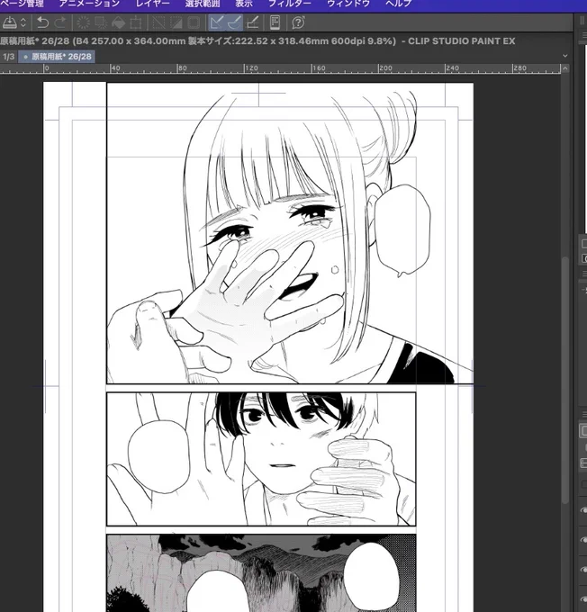Toggle Snap to Special Ruler

pos(234,22)
